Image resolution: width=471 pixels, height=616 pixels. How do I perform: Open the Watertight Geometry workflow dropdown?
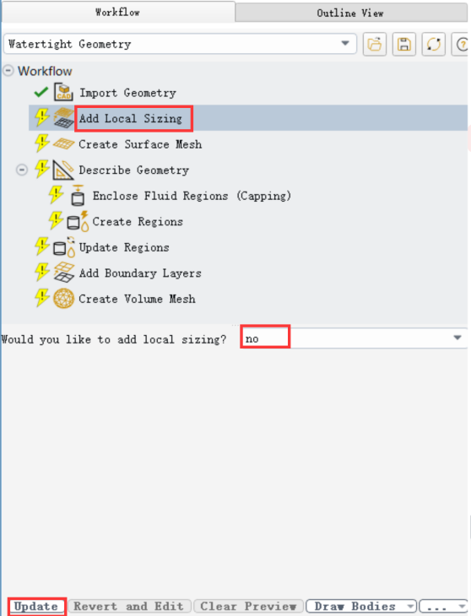180,44
